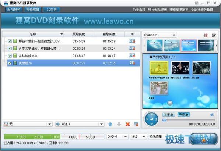The height and width of the screenshot is (151, 221).
Task: Open the 16:9 aspect ratio dropdown
Action: (138, 137)
